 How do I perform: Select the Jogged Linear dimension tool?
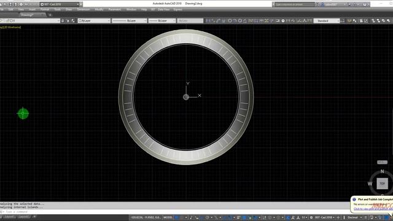click(294, 21)
